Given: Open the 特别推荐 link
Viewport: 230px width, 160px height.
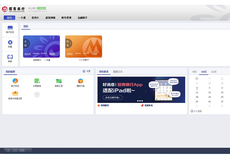Looking at the screenshot, I should click(x=103, y=105).
